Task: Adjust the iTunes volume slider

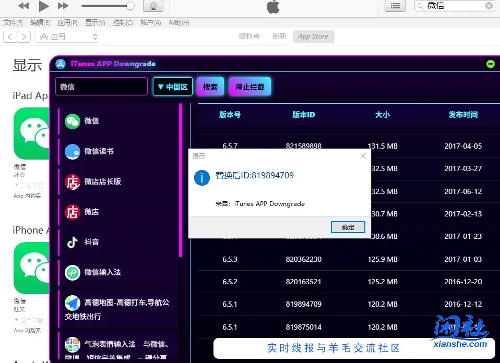Action: (107, 6)
